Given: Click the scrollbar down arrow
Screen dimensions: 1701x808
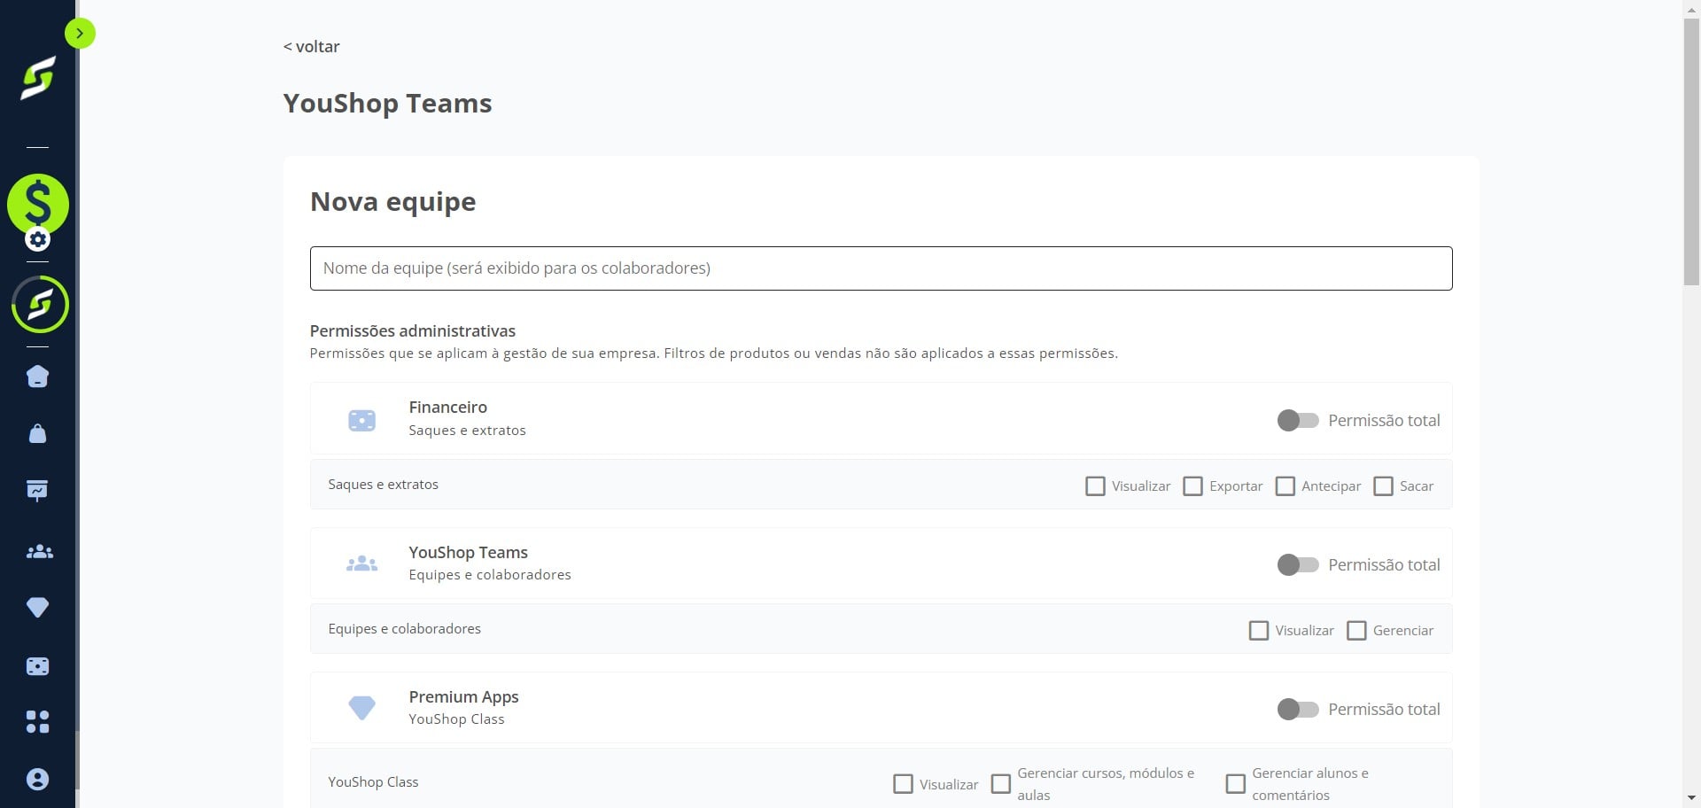Looking at the screenshot, I should tap(1691, 799).
